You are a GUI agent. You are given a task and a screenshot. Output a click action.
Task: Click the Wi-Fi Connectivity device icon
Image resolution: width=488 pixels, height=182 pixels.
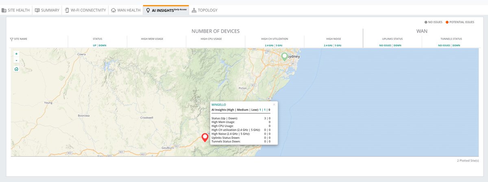coord(67,10)
